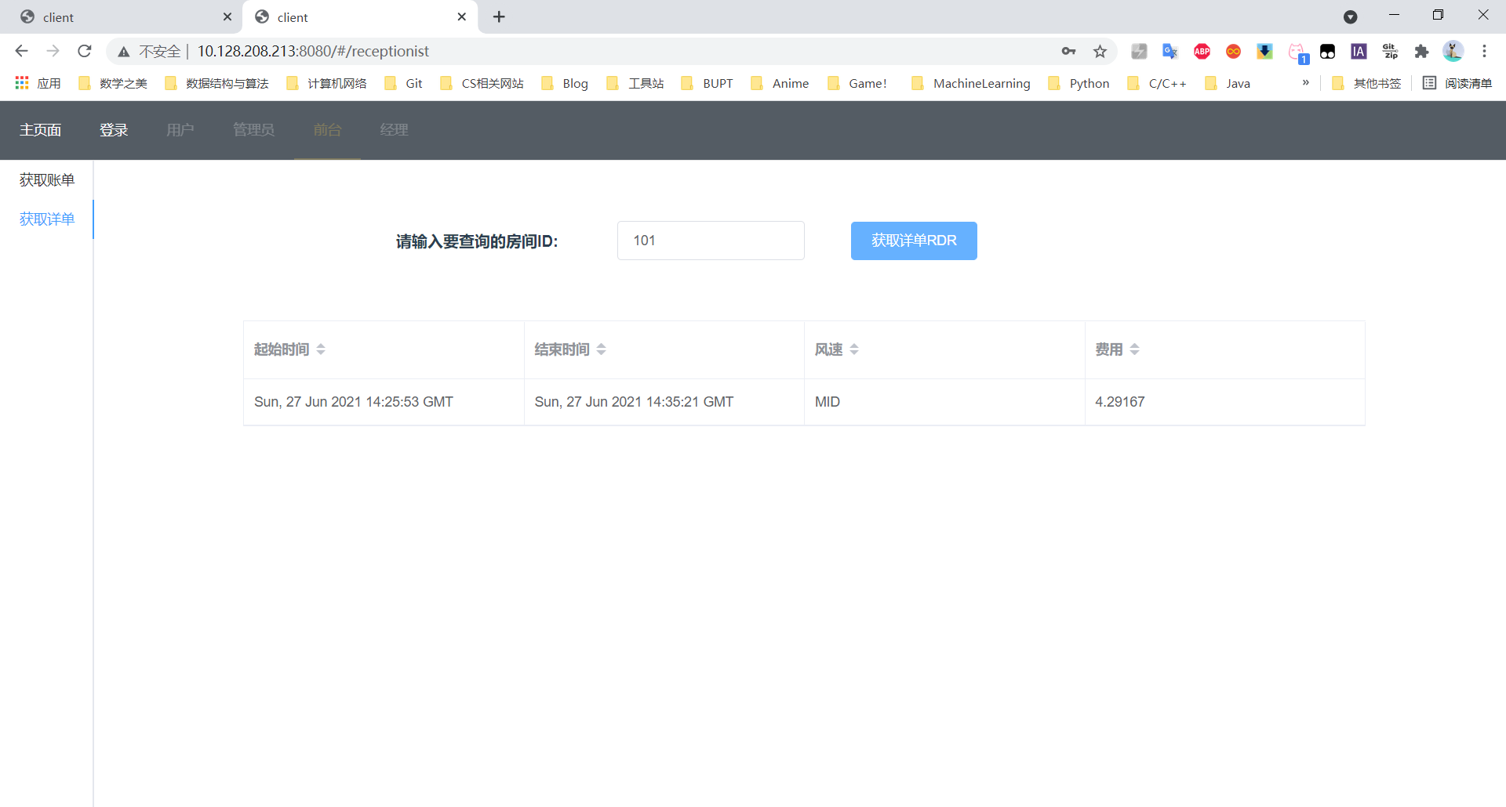This screenshot has height=807, width=1506.
Task: Click the password key icon in address bar
Action: pos(1068,51)
